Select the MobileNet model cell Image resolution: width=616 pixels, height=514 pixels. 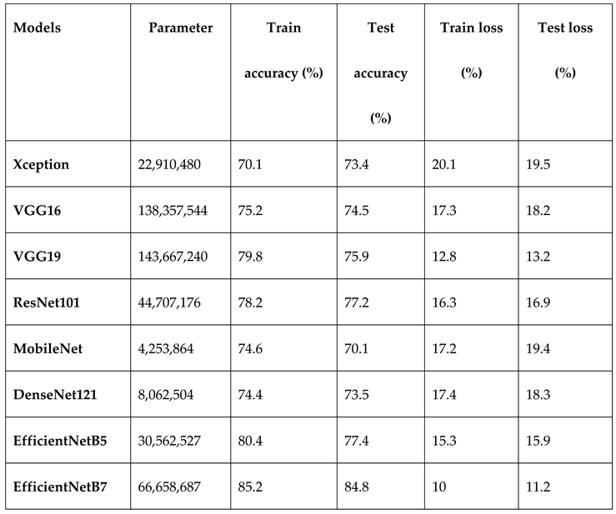(x=44, y=348)
